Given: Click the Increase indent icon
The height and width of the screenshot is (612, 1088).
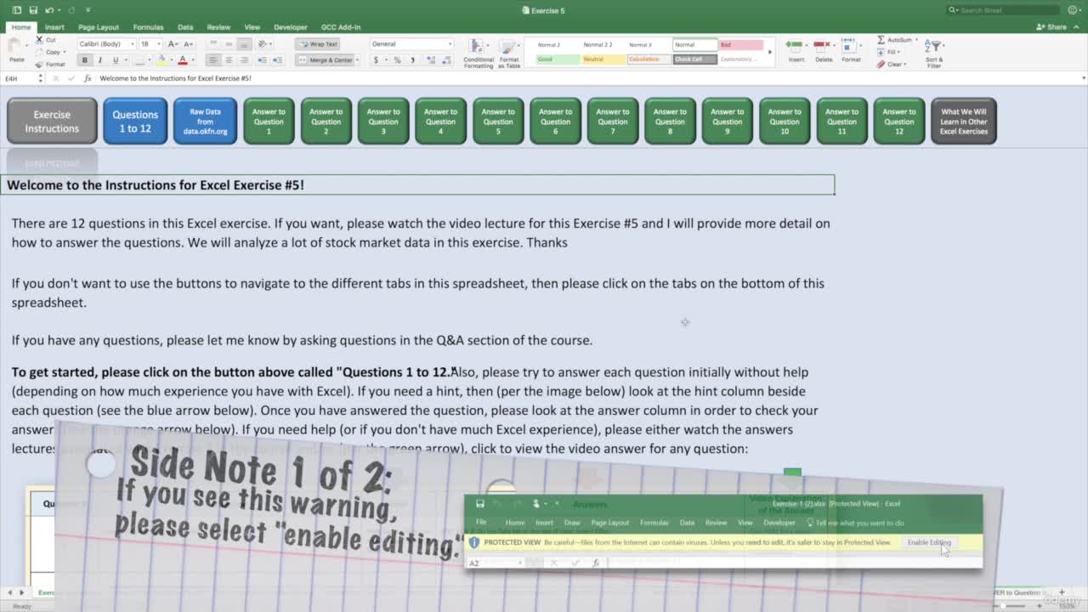Looking at the screenshot, I should 276,59.
